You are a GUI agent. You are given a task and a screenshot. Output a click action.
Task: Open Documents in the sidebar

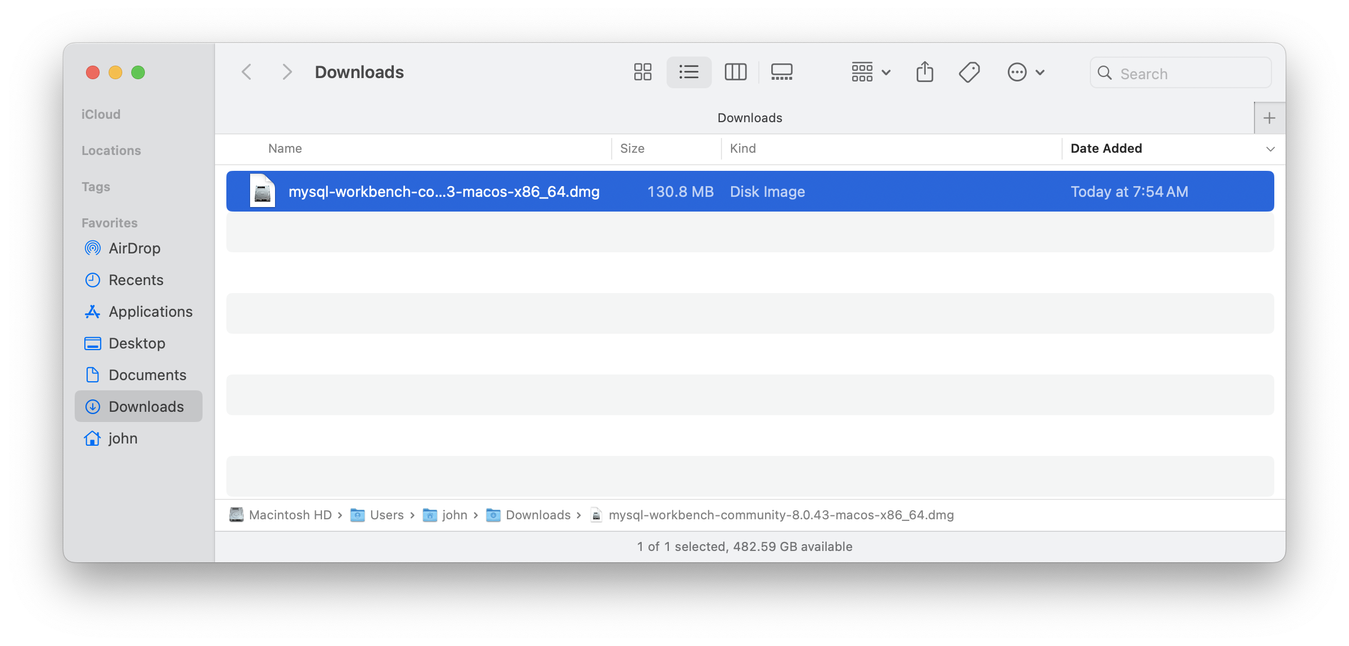point(139,375)
